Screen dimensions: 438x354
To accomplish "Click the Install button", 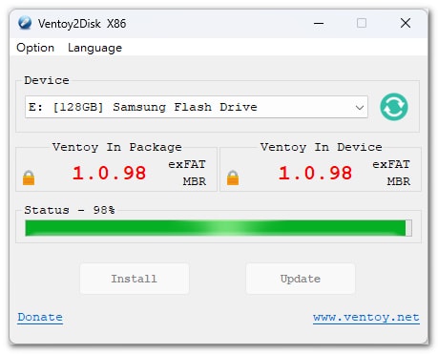I will [135, 279].
